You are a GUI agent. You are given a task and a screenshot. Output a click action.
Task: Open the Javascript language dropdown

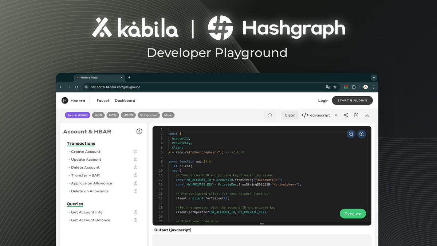pos(319,115)
